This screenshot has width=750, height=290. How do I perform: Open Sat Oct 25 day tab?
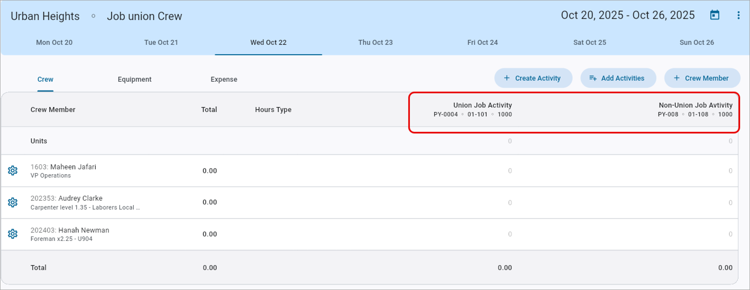589,42
